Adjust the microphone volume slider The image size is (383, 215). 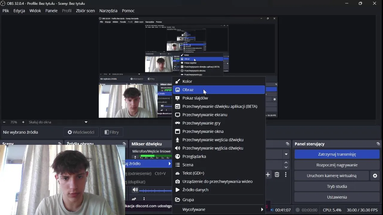coord(156,190)
